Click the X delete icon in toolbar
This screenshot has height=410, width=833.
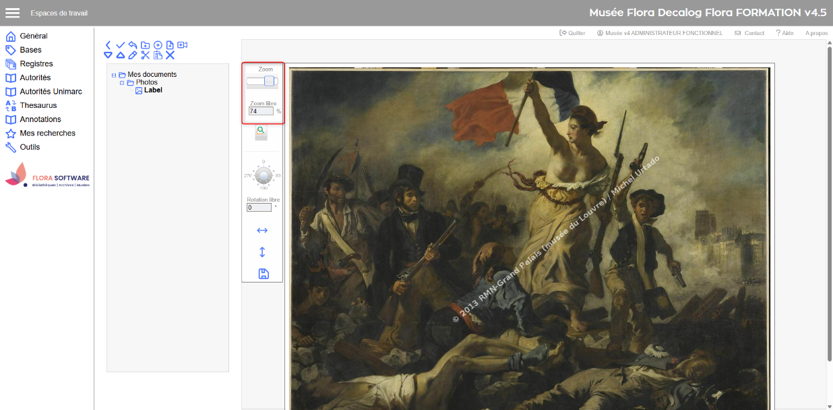click(170, 55)
